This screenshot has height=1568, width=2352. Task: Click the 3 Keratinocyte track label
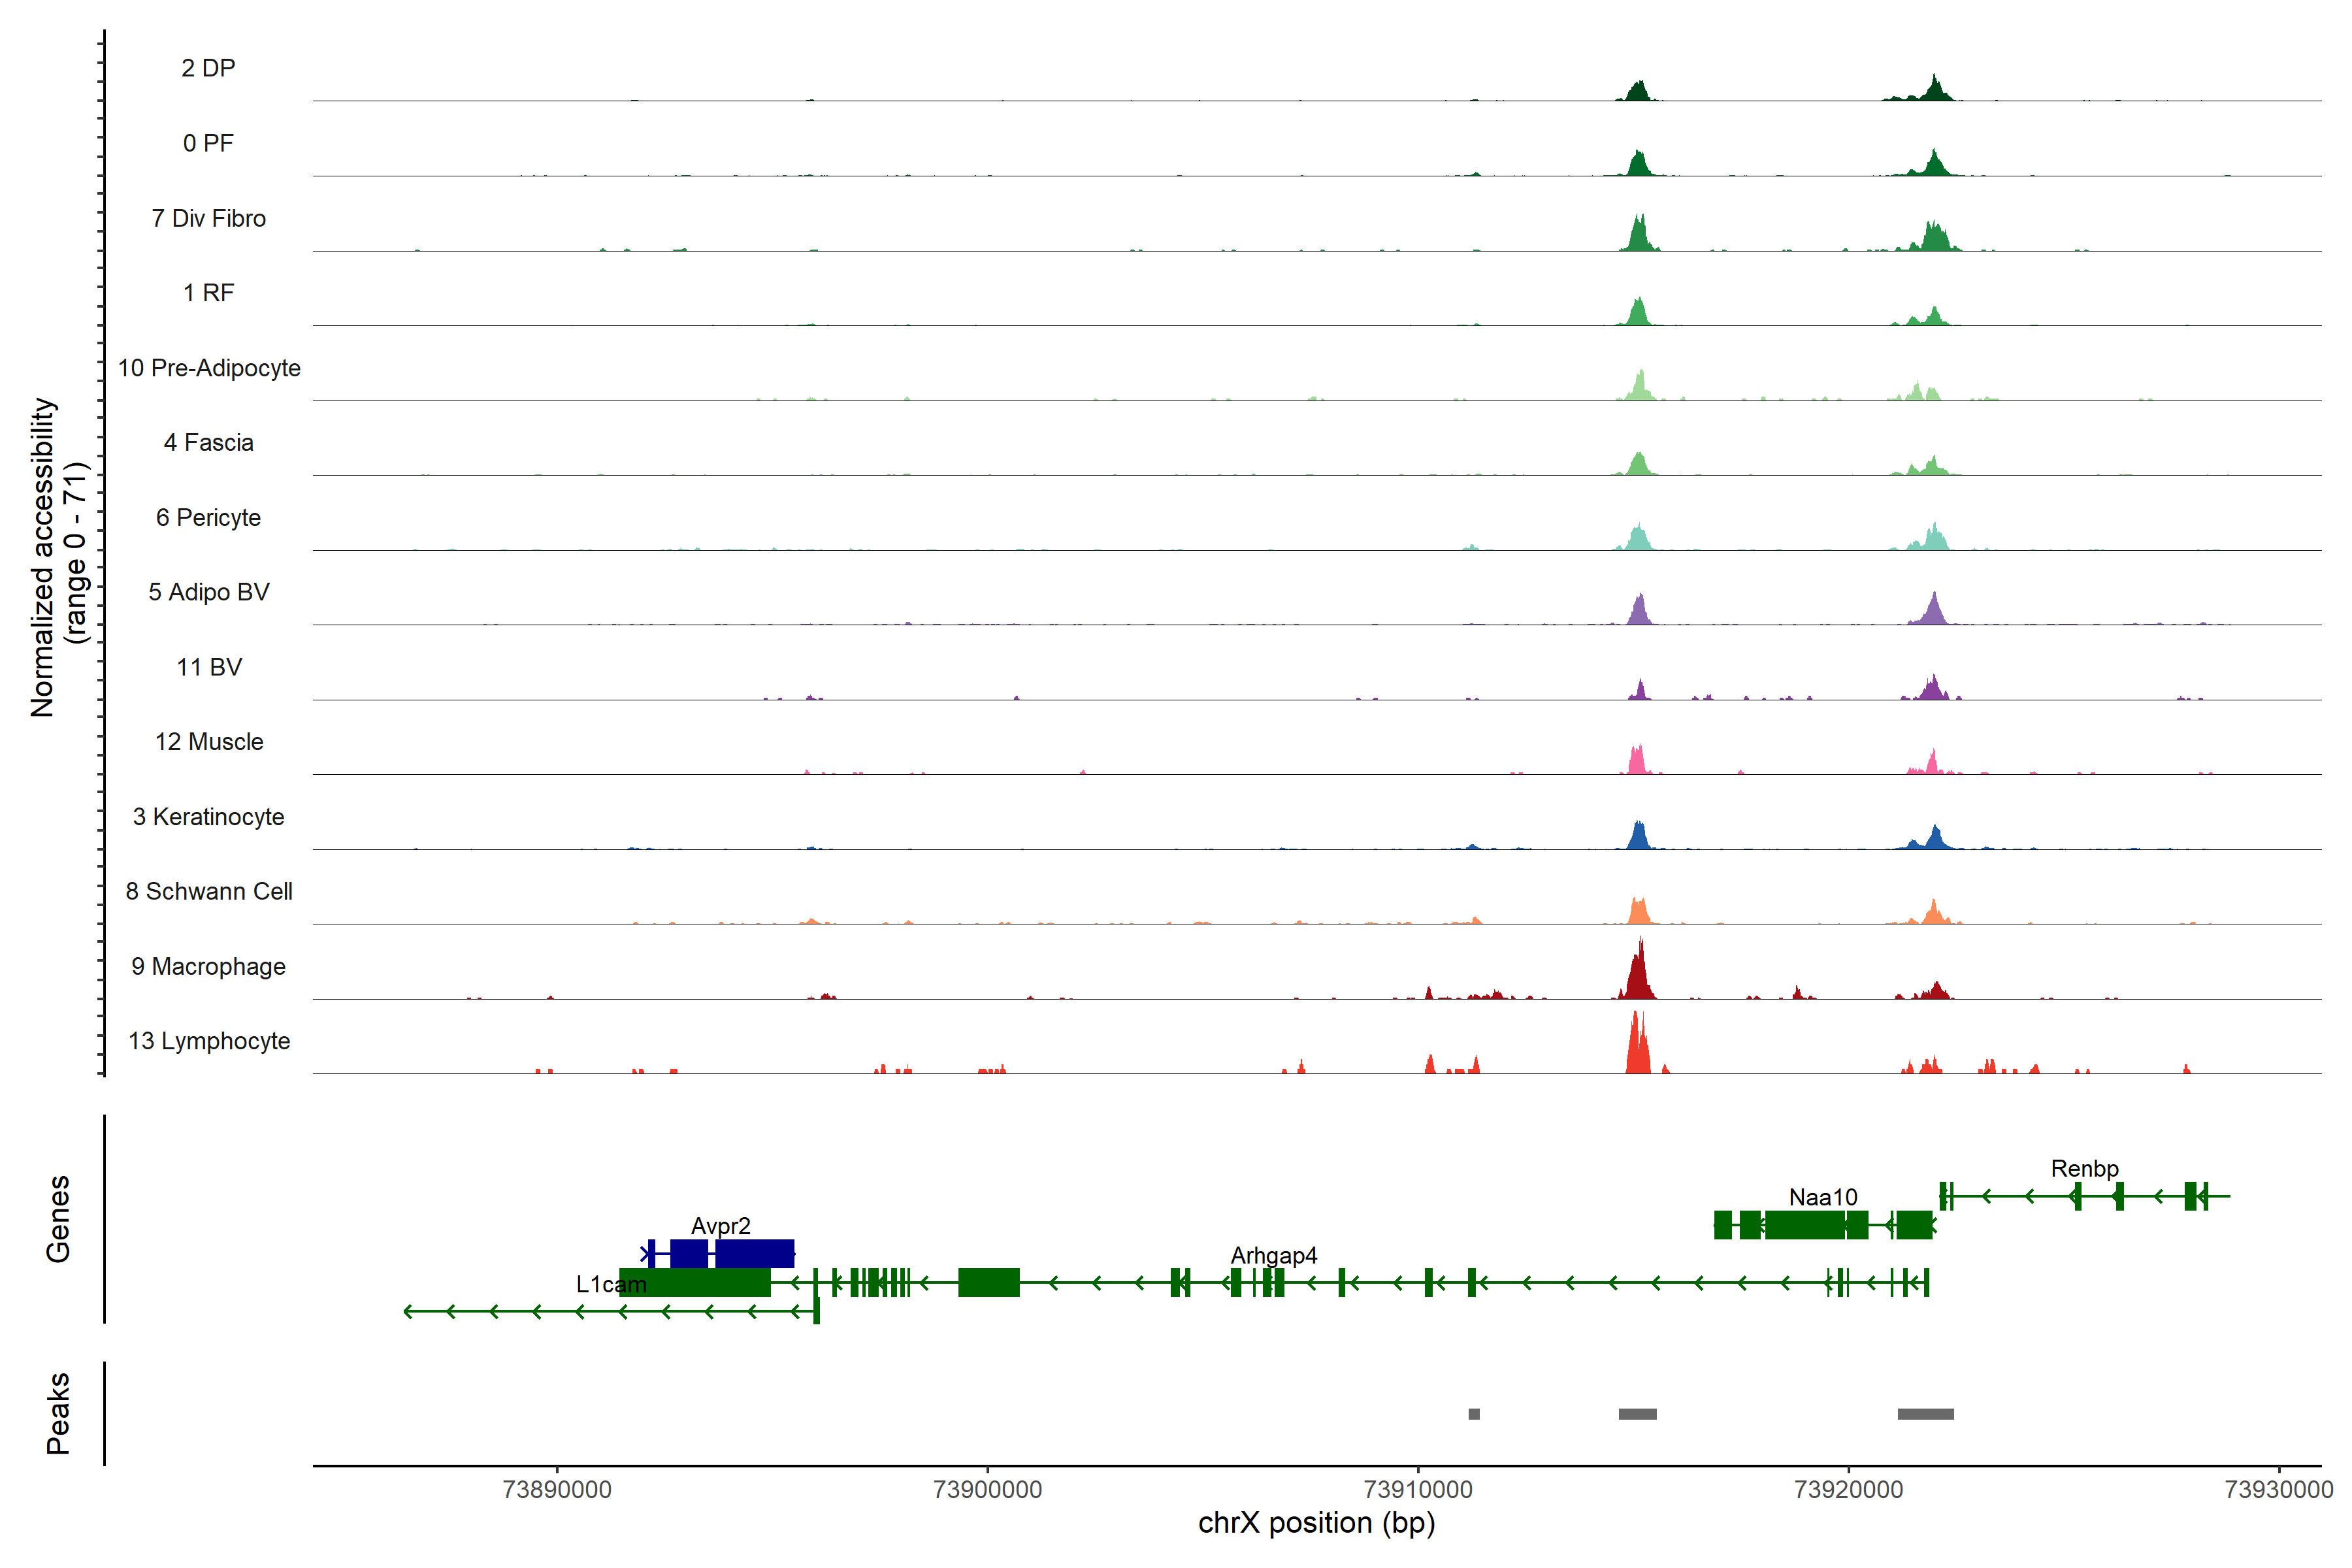(x=209, y=817)
